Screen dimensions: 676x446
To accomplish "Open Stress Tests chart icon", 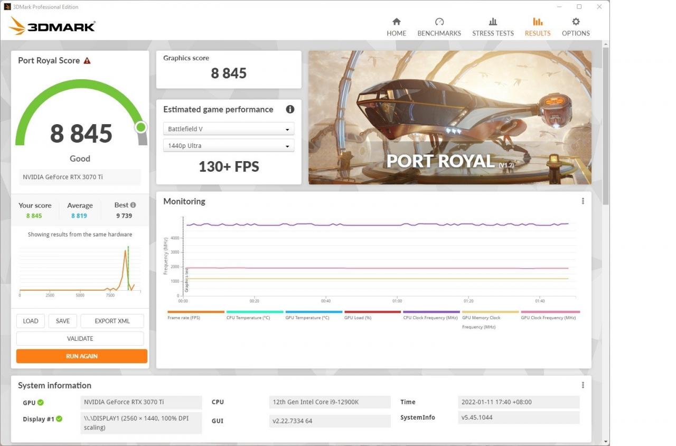I will pyautogui.click(x=493, y=22).
